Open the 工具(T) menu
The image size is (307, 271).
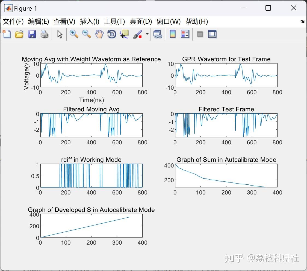point(114,22)
